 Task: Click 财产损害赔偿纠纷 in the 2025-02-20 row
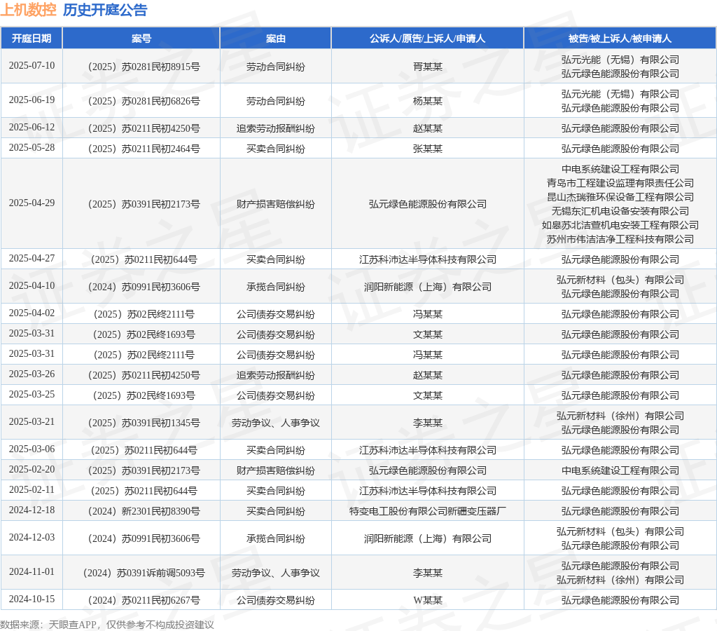pyautogui.click(x=276, y=470)
